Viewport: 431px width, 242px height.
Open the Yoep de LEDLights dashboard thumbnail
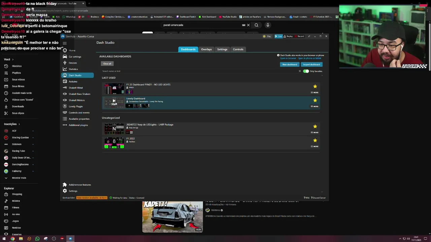coord(114,129)
